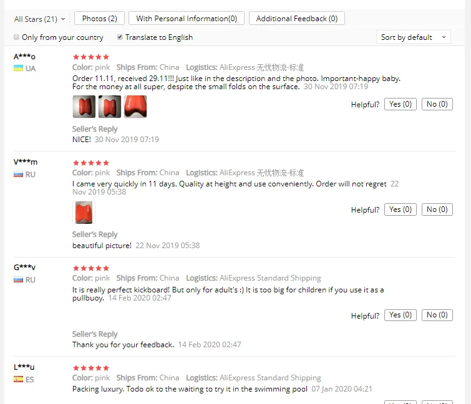This screenshot has width=471, height=404.
Task: Click the Ukraine flag icon beside UA
Action: pyautogui.click(x=18, y=69)
